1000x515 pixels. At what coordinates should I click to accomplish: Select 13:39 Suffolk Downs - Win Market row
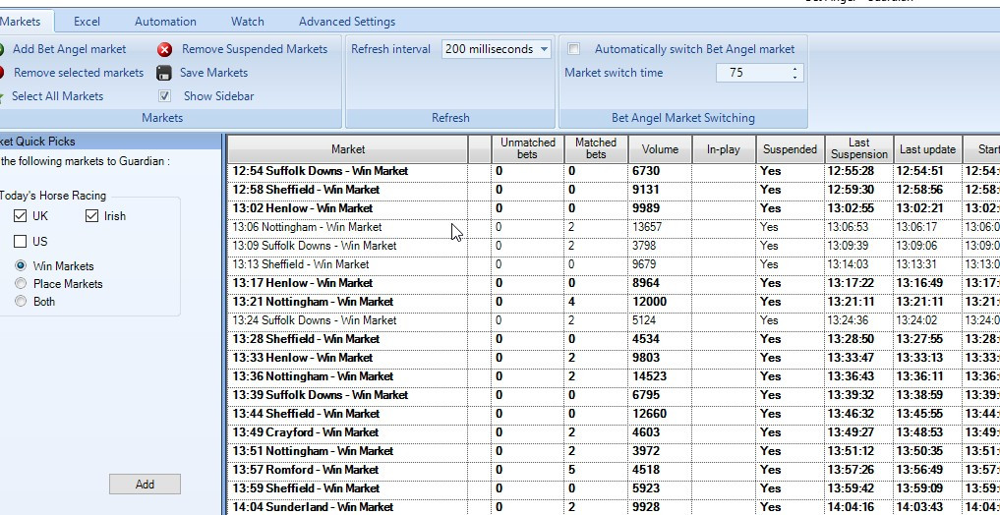614,394
